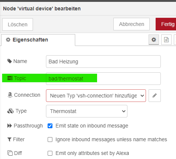
Task: Click the Type cubes icon
Action: tap(10, 111)
